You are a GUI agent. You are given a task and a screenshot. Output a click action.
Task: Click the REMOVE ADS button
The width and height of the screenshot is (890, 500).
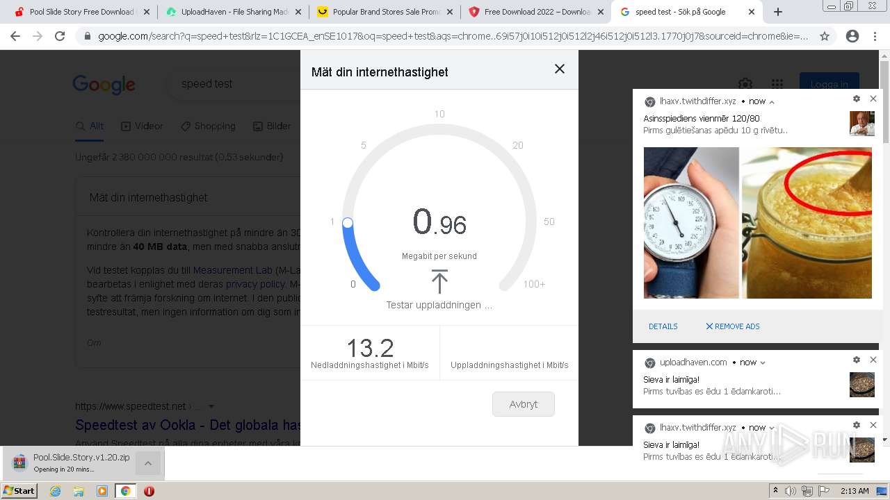coord(732,326)
